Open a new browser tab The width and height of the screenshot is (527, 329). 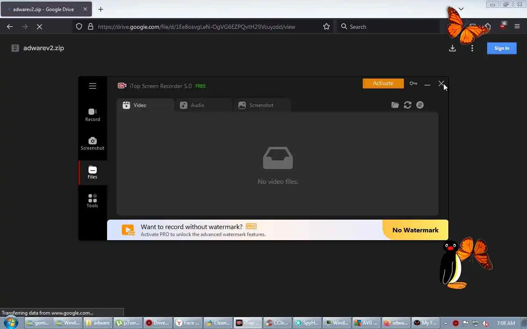(x=100, y=9)
